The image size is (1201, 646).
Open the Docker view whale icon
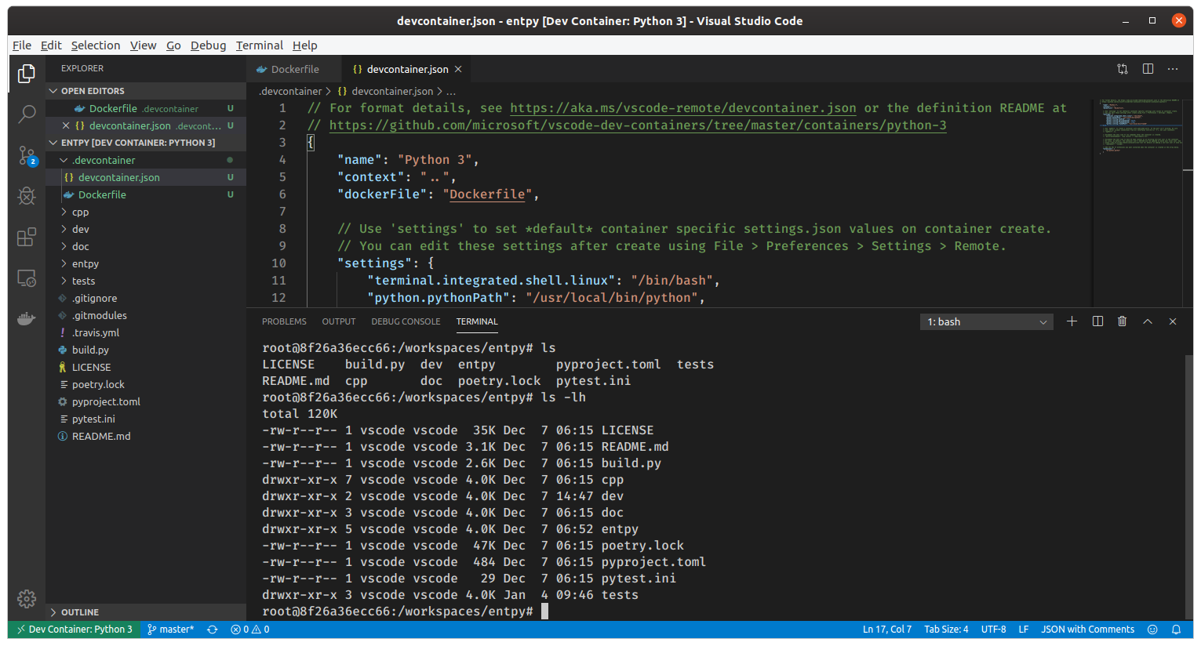point(27,319)
